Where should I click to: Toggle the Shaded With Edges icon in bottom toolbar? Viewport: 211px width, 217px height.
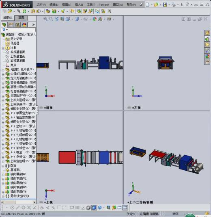pyautogui.click(x=94, y=208)
